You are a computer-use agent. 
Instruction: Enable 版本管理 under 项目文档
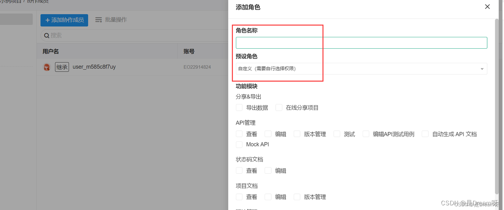point(297,197)
